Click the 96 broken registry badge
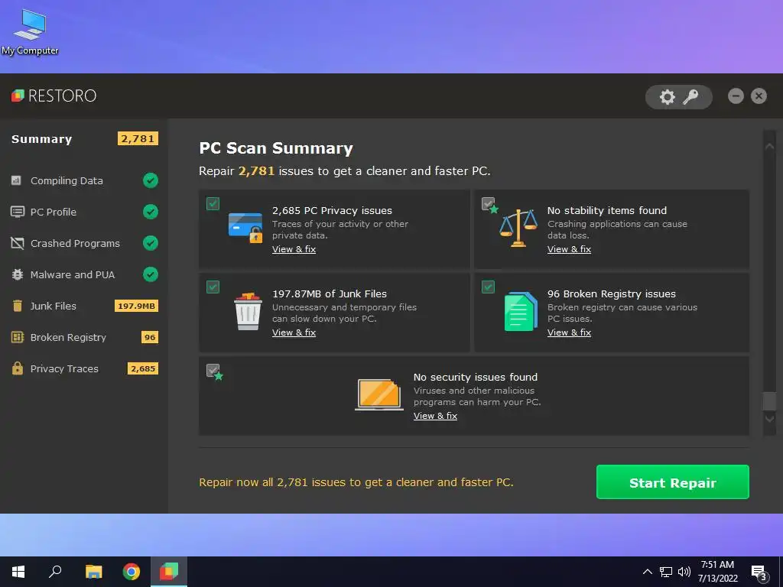This screenshot has height=587, width=783. (x=150, y=337)
